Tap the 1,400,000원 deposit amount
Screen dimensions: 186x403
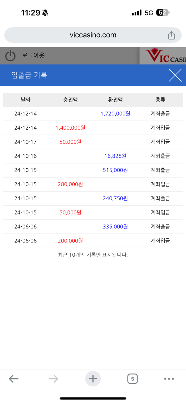tap(70, 128)
